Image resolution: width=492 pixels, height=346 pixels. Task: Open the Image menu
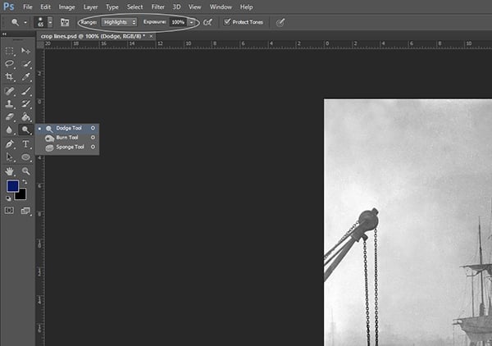[x=67, y=7]
